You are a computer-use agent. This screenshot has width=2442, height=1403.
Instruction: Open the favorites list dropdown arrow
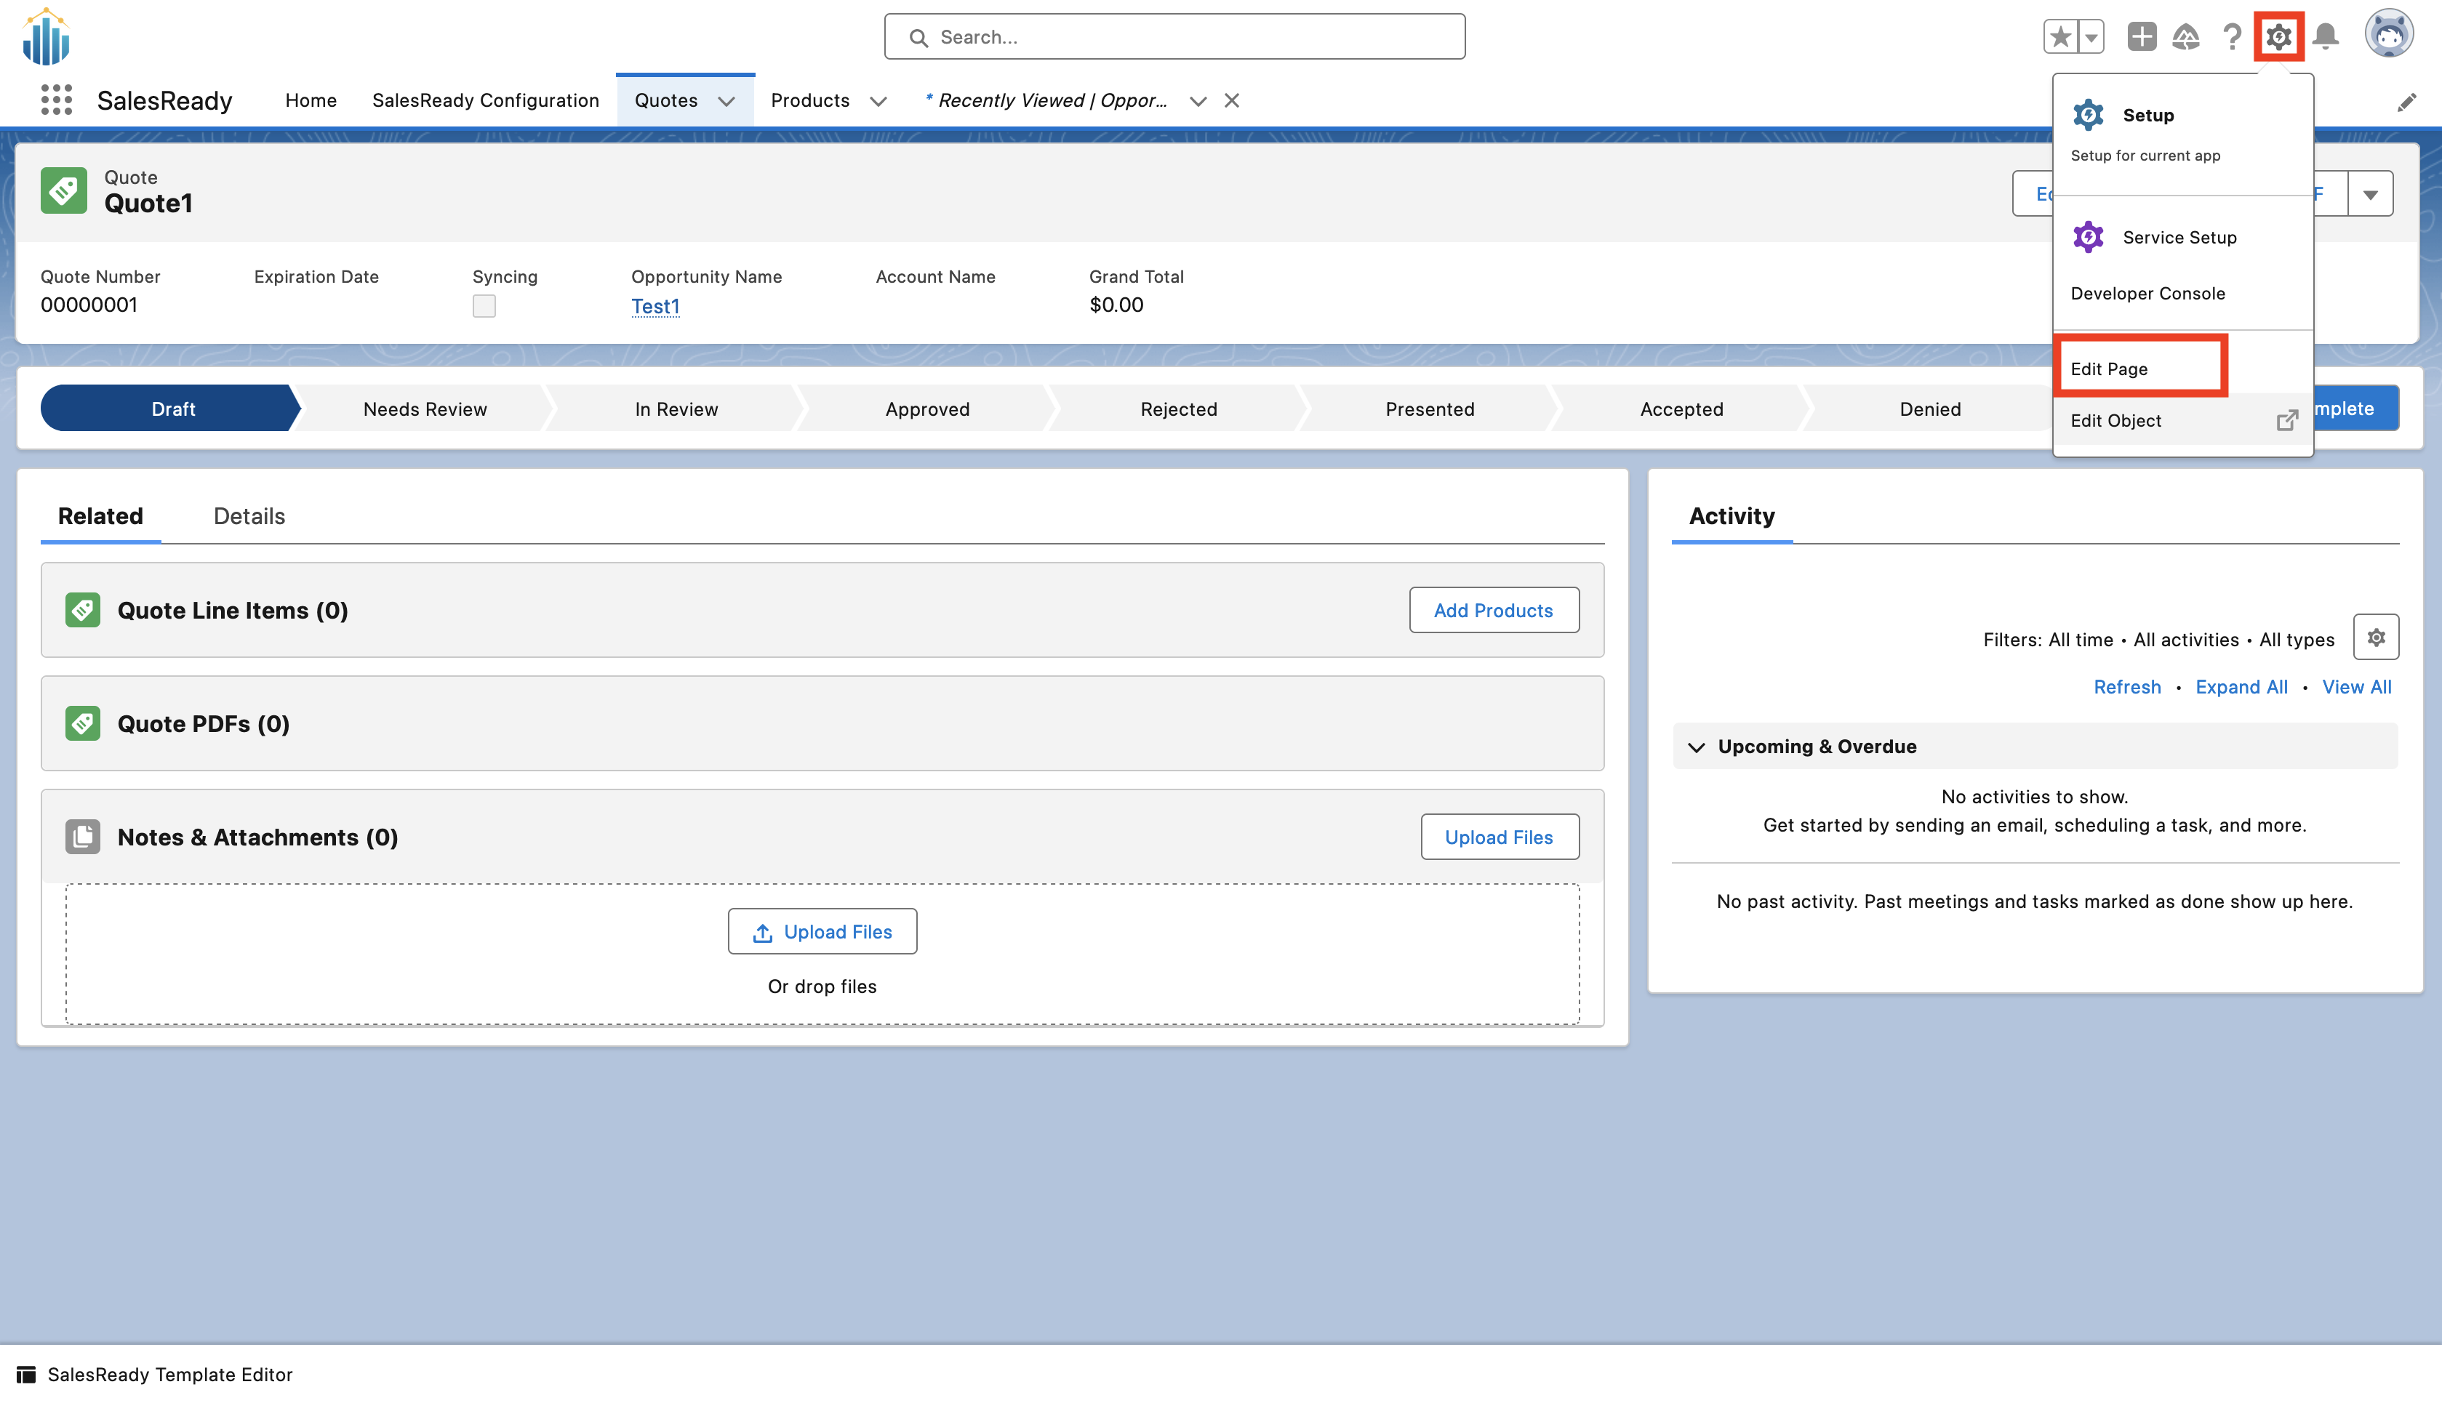tap(2090, 38)
